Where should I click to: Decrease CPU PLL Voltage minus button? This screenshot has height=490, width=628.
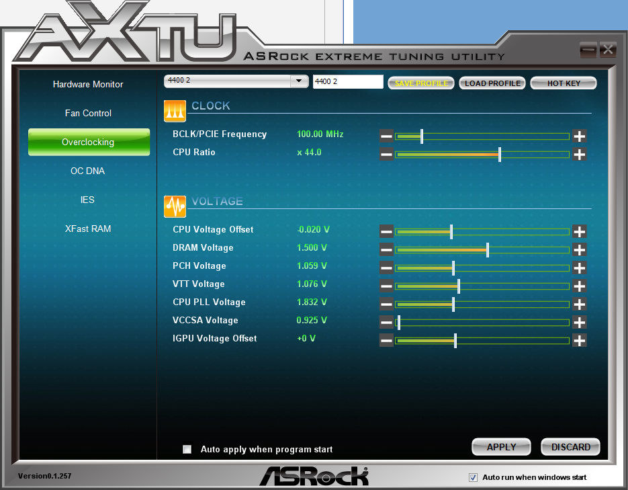tap(386, 304)
